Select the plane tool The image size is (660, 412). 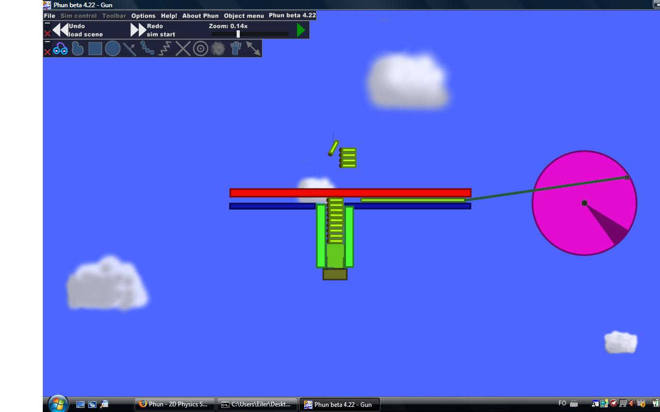coord(129,49)
